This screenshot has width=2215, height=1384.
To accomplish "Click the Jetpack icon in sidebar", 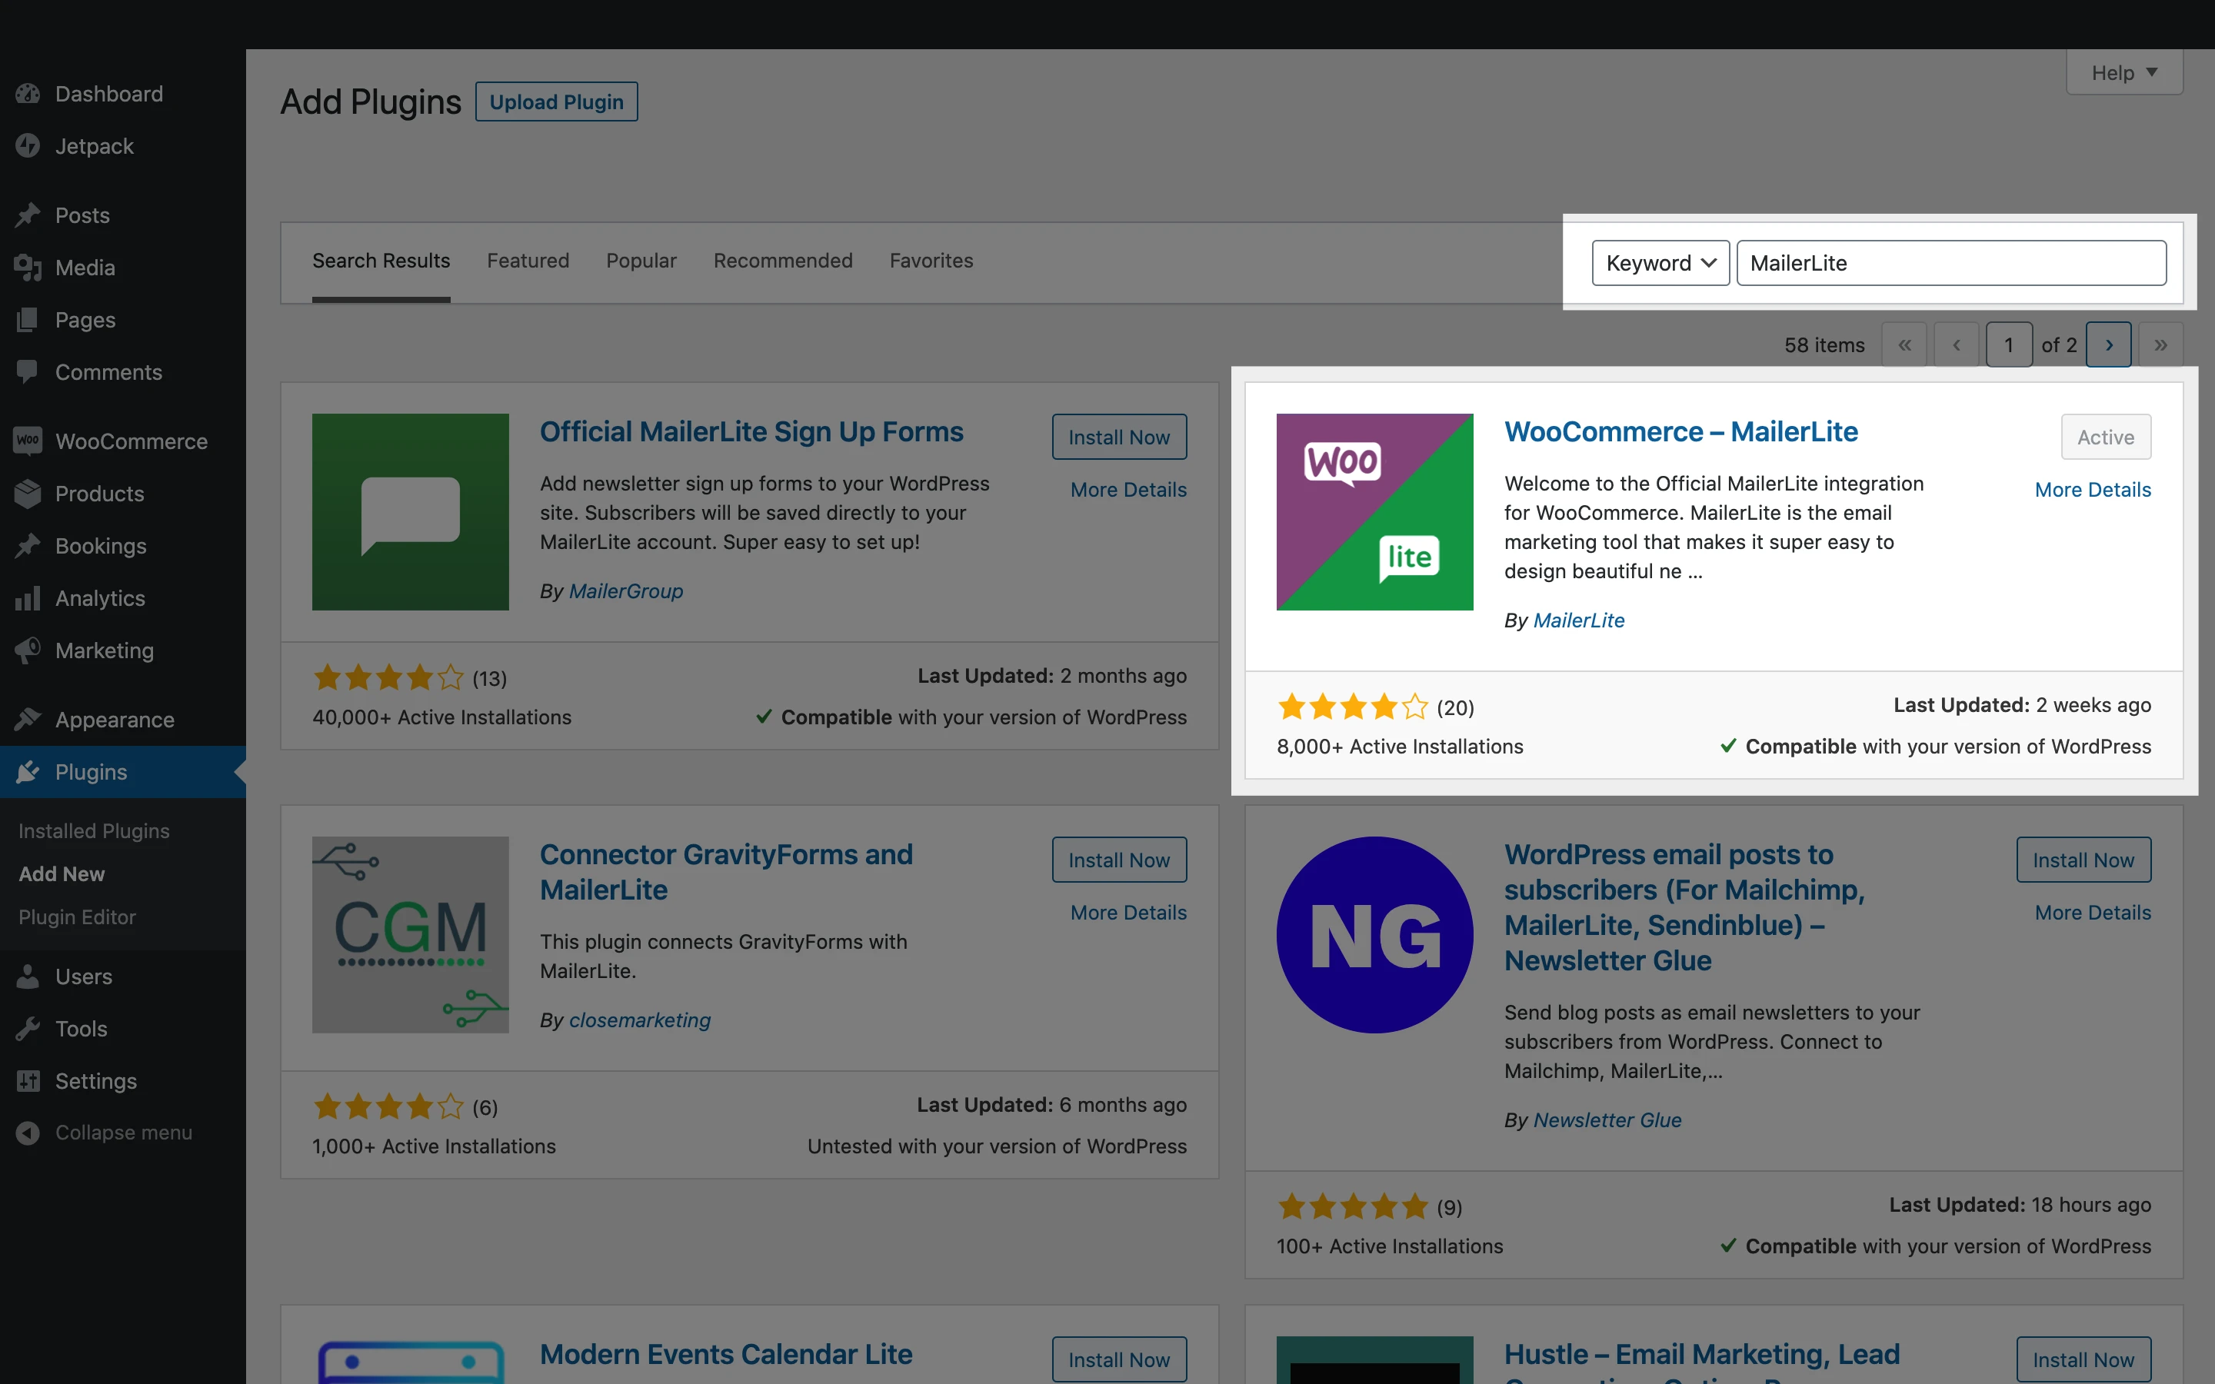I will coord(28,145).
